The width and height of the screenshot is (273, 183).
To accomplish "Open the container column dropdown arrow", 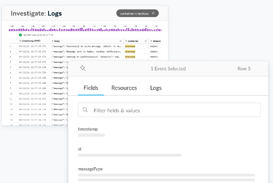I will pos(146,41).
